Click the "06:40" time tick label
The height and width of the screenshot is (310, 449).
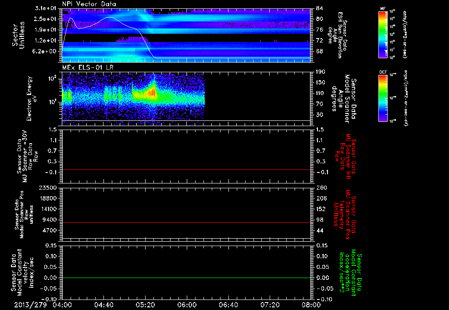click(228, 305)
